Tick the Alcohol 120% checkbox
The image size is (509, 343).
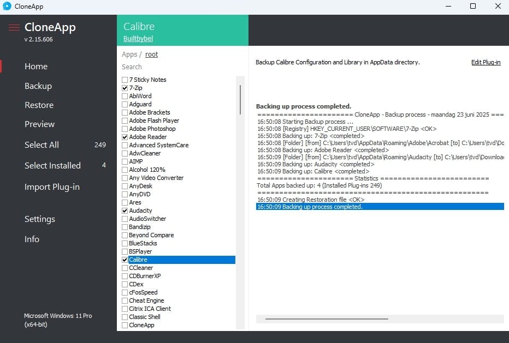tap(125, 170)
